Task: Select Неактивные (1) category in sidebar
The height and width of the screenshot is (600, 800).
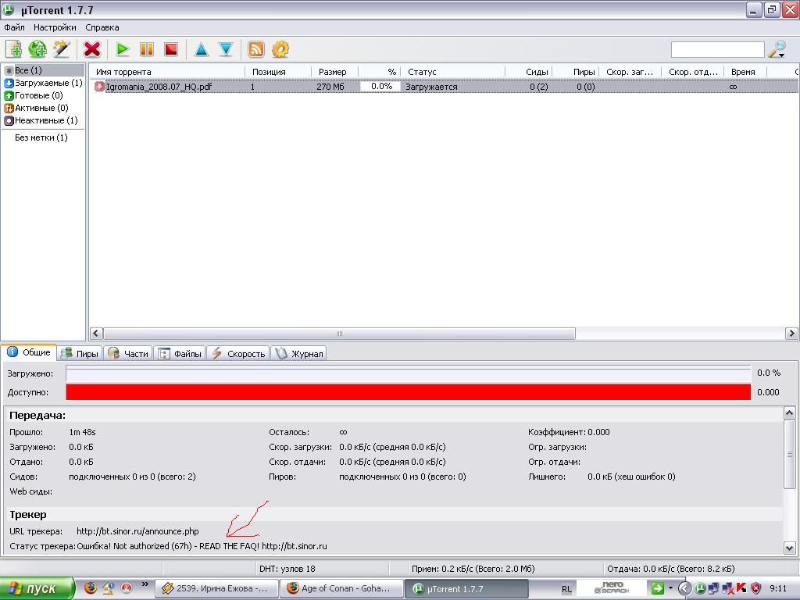Action: (45, 120)
